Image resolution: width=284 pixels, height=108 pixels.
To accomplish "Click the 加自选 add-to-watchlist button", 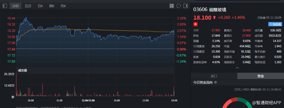I will click(x=275, y=24).
